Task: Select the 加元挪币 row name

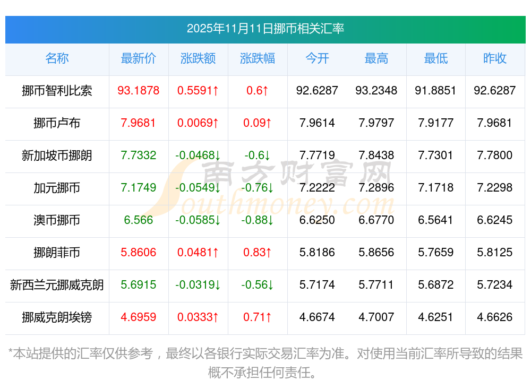Action: (x=57, y=187)
